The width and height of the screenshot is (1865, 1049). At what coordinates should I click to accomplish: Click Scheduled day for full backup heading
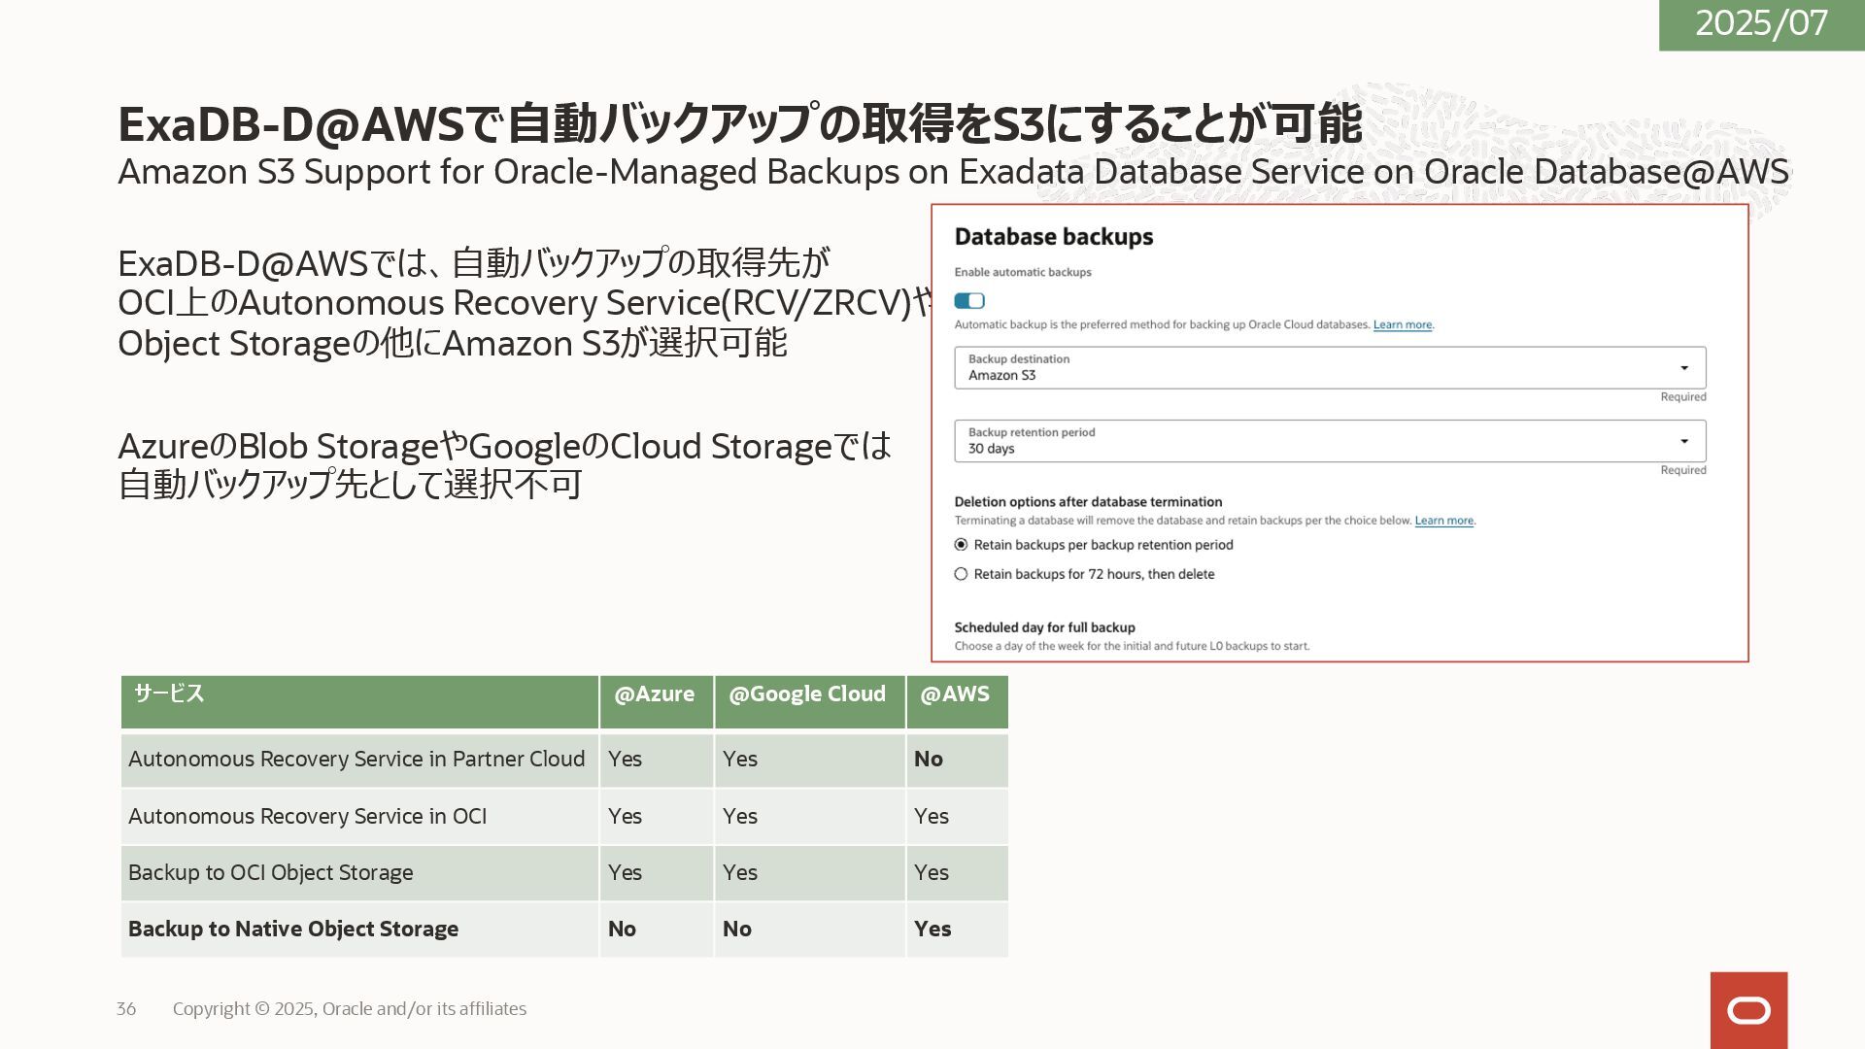1044,627
